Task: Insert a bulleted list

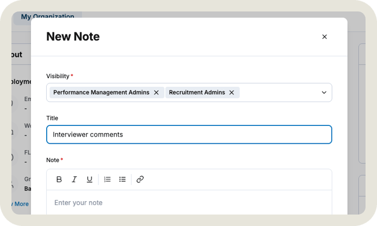Action: click(122, 179)
